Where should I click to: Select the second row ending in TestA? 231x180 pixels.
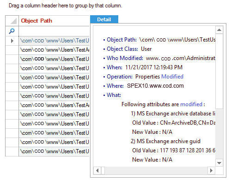[54, 50]
